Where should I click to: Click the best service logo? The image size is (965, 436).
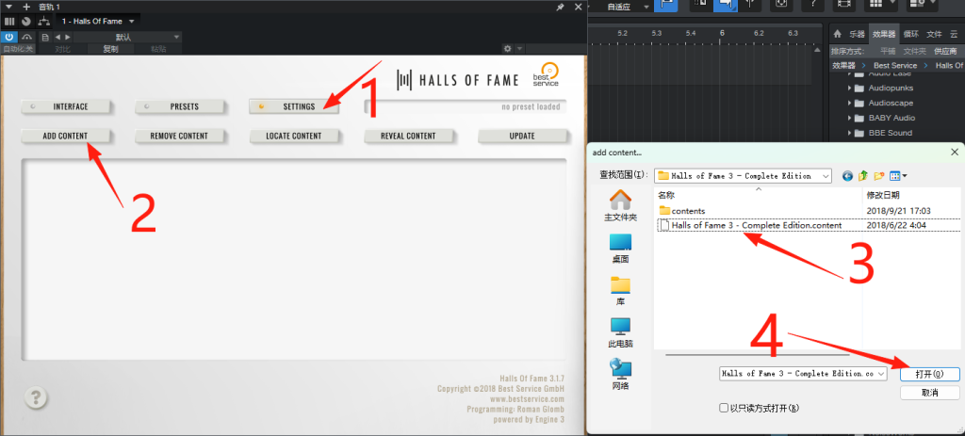tap(546, 74)
